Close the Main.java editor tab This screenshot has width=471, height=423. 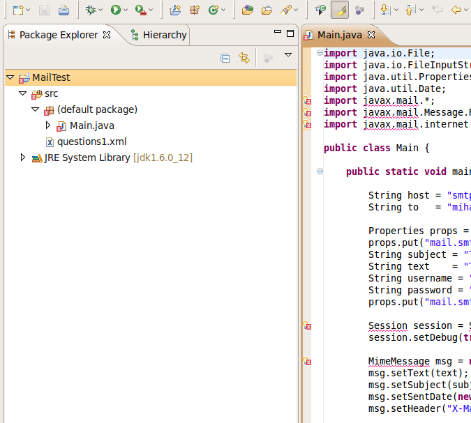371,35
